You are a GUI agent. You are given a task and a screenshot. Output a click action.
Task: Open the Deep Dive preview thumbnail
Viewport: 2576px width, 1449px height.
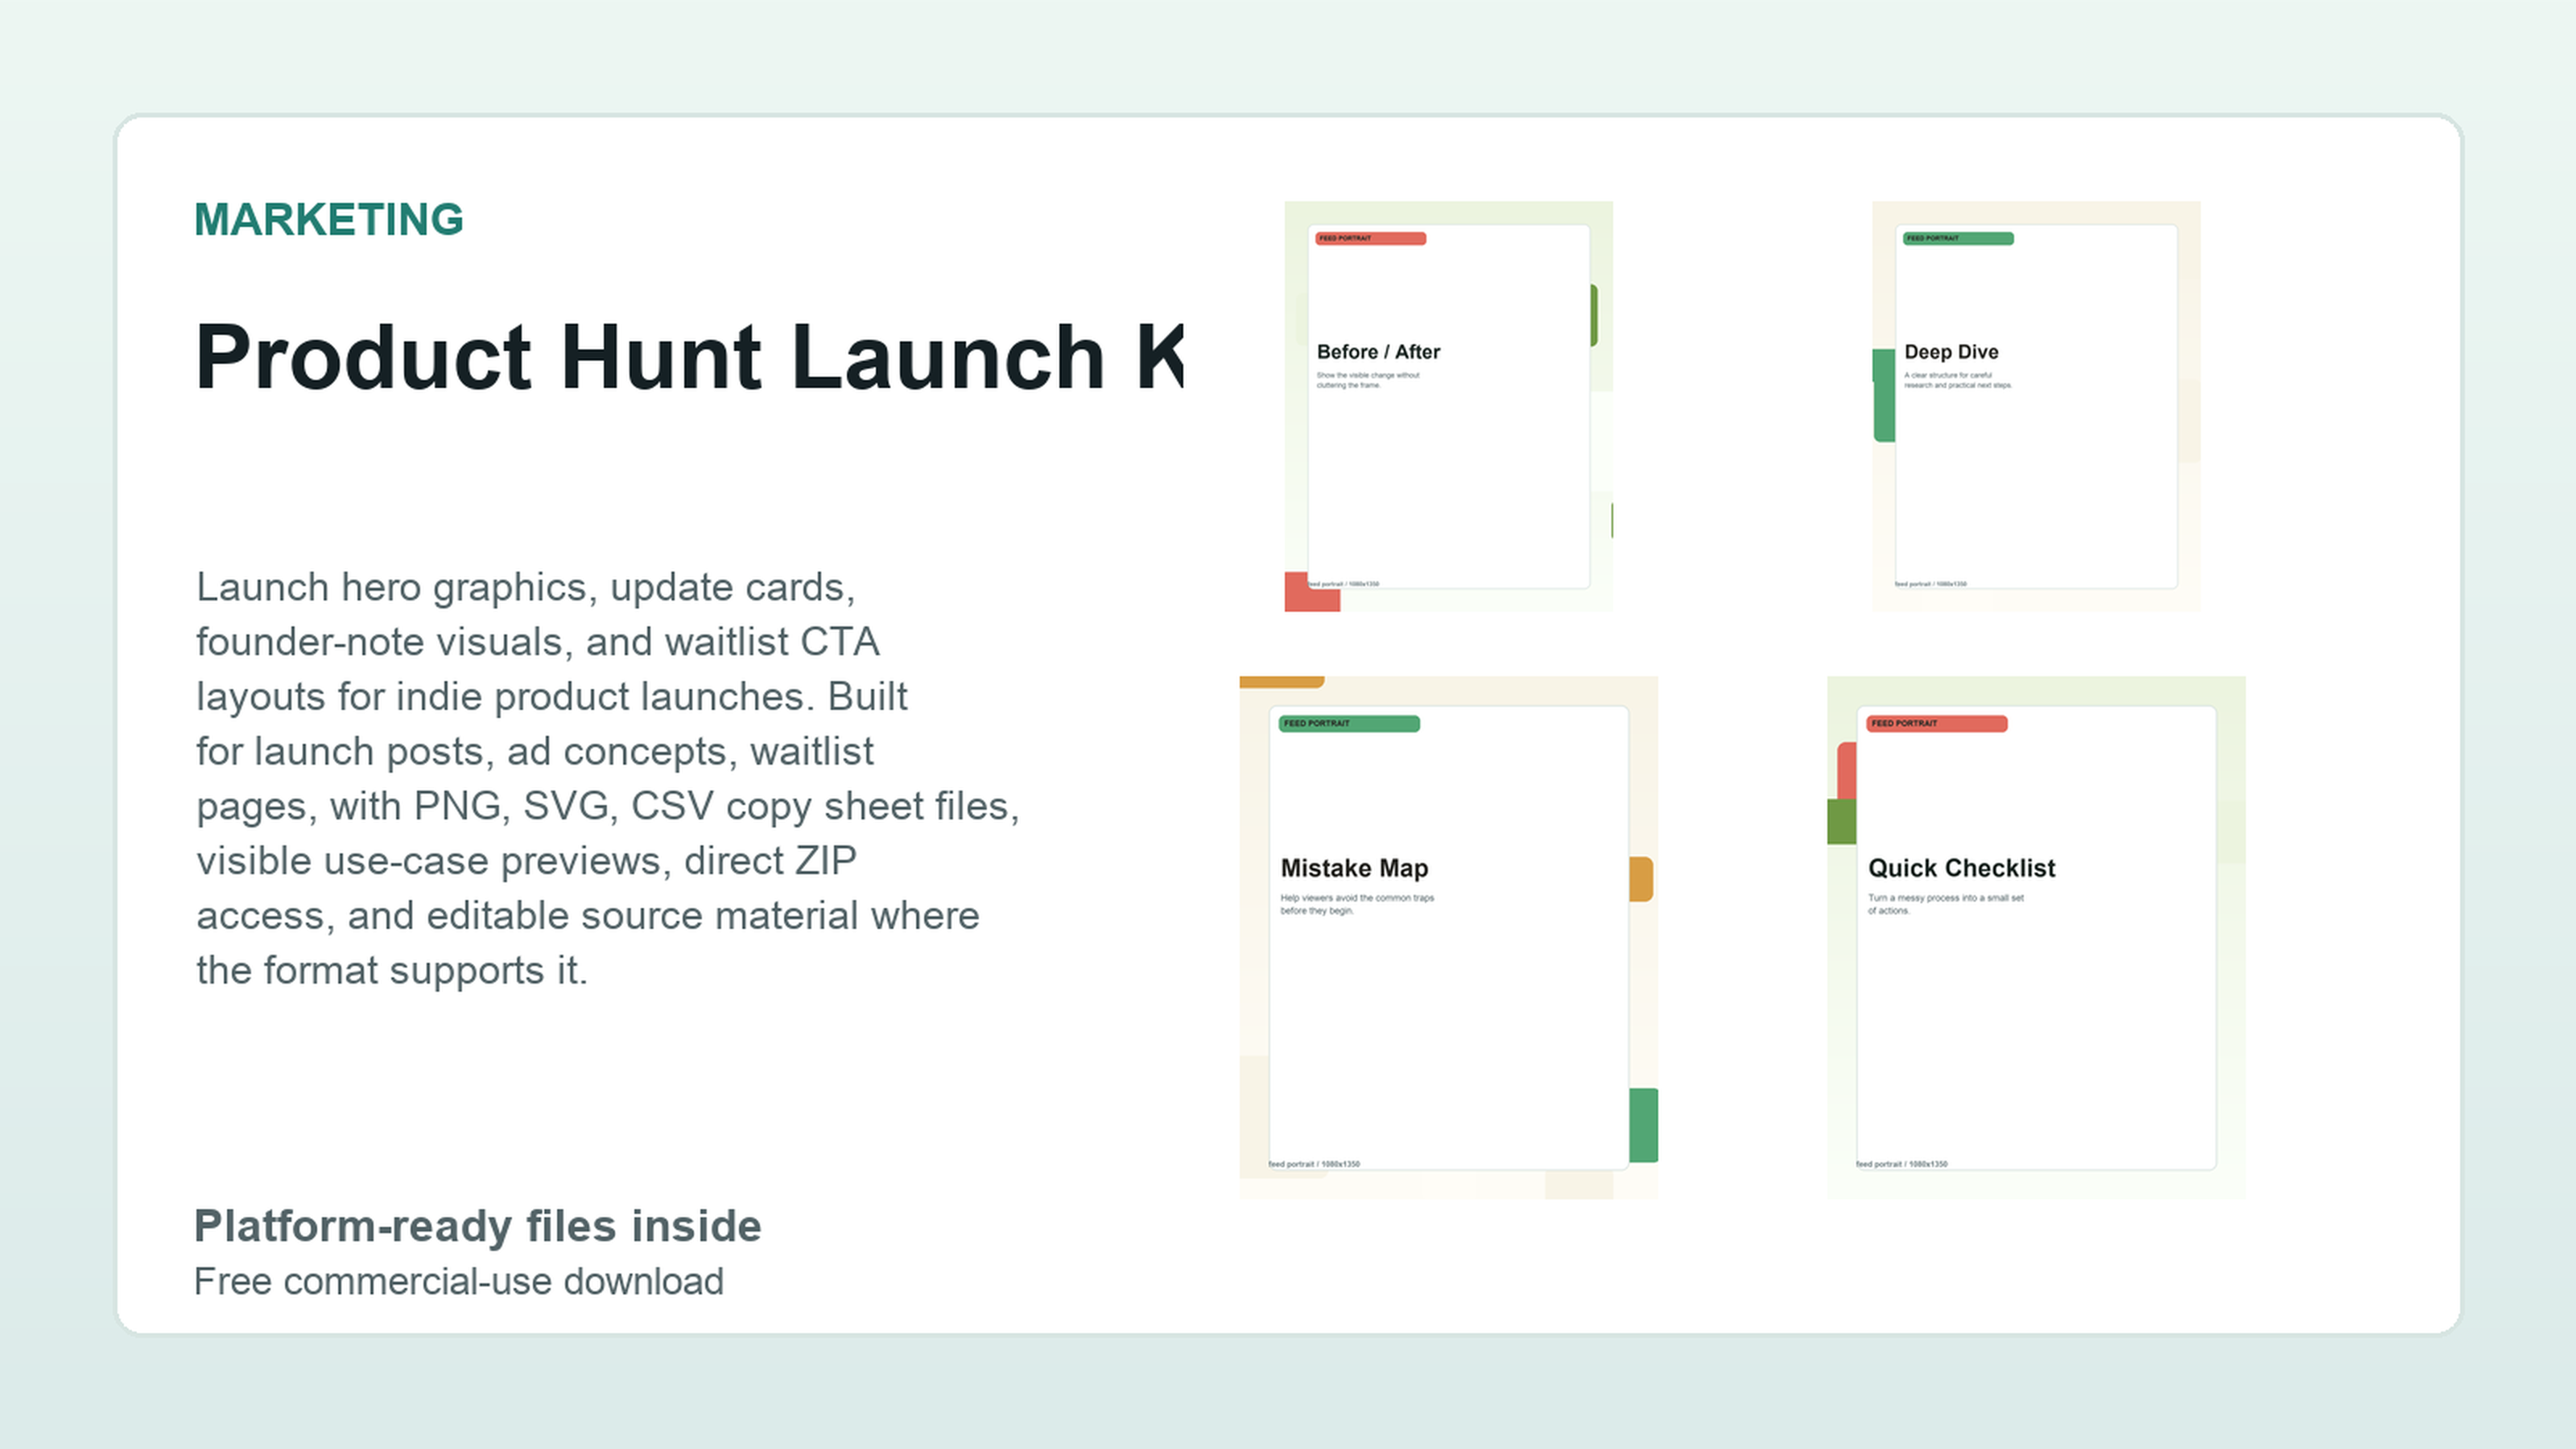coord(2036,406)
